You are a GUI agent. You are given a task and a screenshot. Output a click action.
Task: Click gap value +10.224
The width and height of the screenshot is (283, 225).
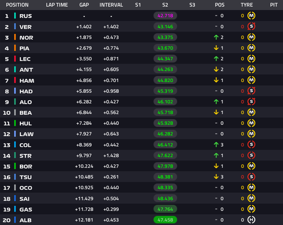tap(84, 166)
